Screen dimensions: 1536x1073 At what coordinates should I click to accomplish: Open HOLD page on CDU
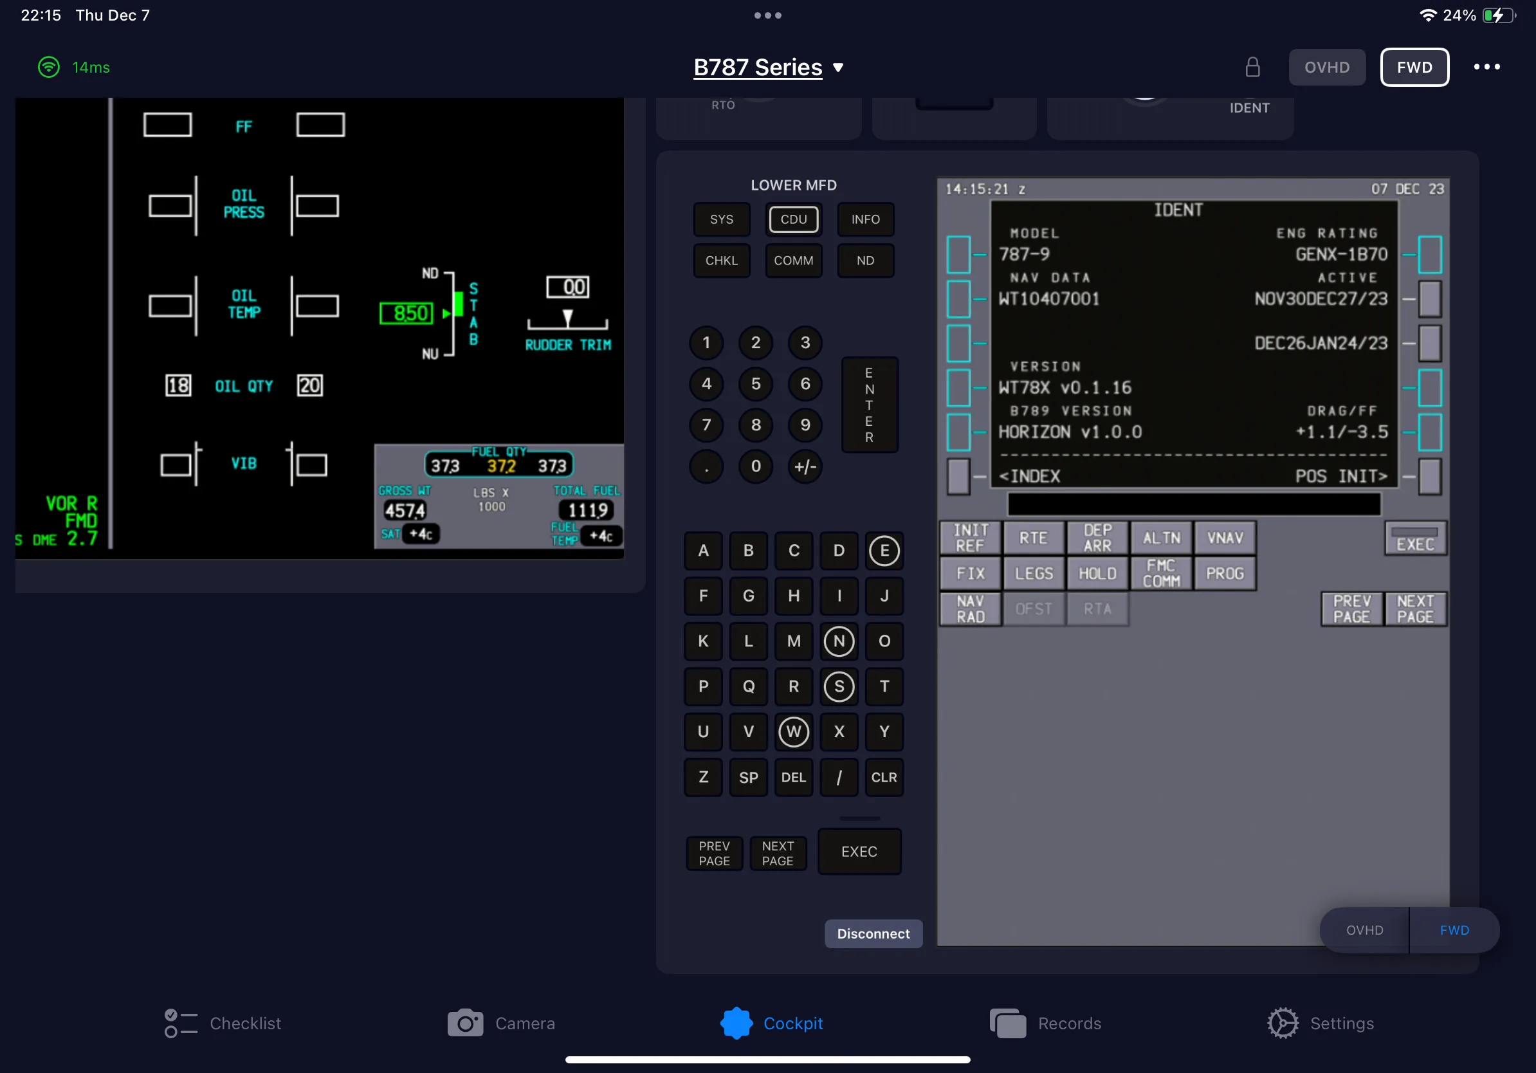pyautogui.click(x=1097, y=573)
